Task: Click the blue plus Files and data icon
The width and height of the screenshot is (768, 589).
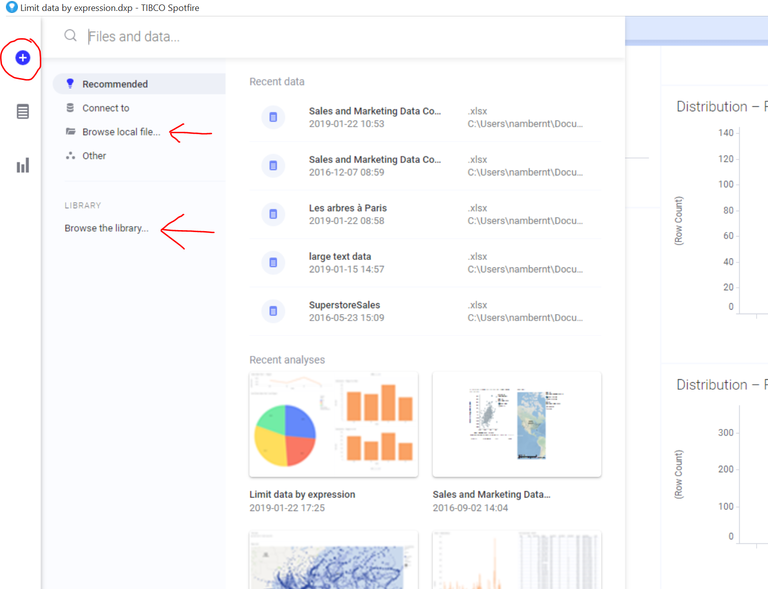Action: coord(23,58)
